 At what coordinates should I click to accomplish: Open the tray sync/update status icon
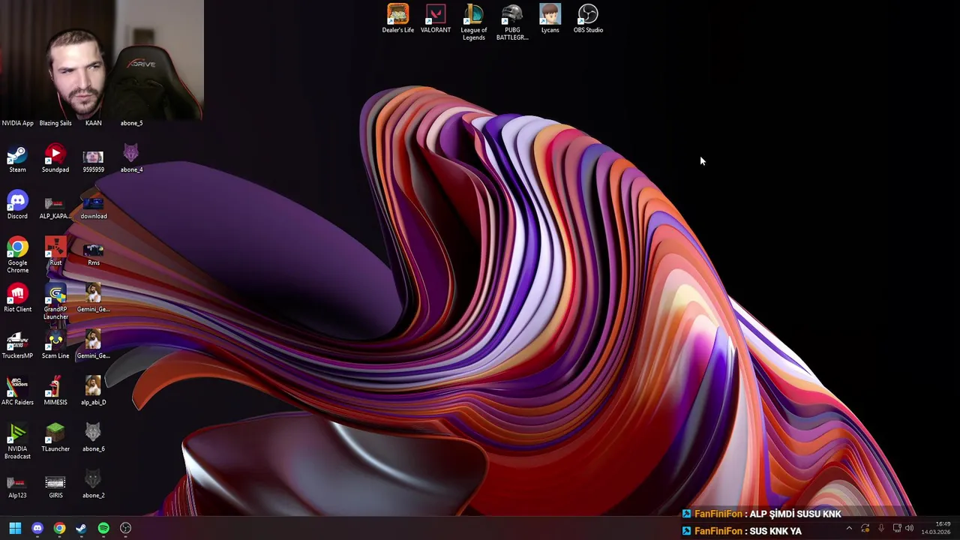click(x=865, y=528)
